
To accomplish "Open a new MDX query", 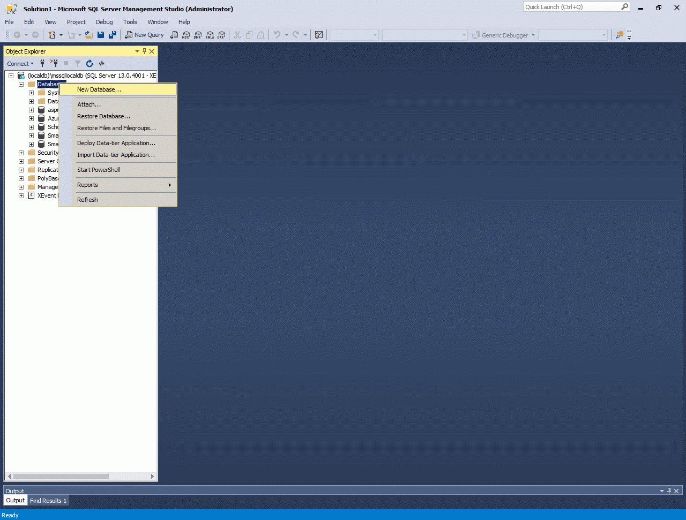I will 186,35.
